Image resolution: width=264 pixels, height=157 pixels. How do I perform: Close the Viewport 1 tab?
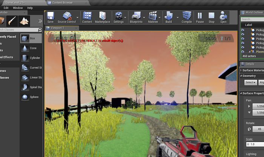(76, 28)
